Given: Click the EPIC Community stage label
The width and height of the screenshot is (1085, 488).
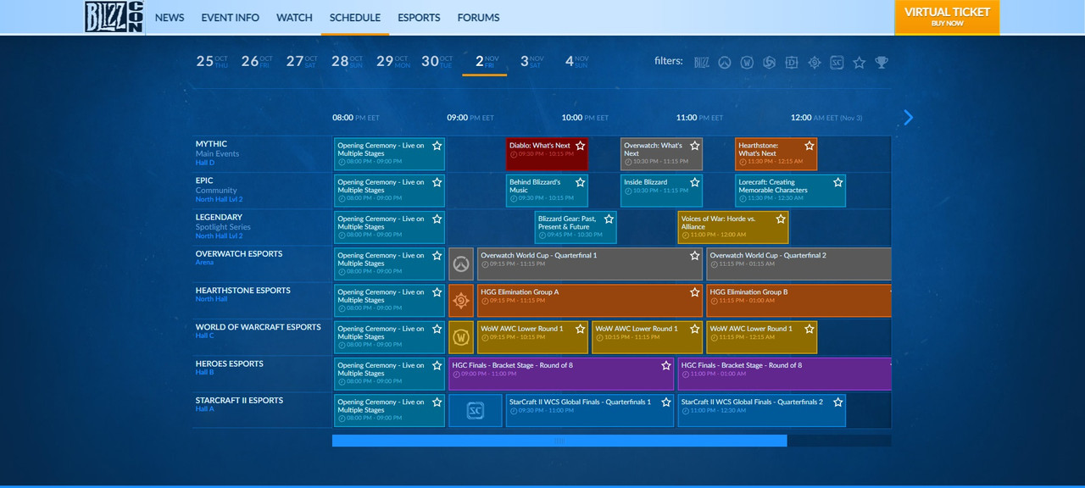Looking at the screenshot, I should pyautogui.click(x=219, y=190).
